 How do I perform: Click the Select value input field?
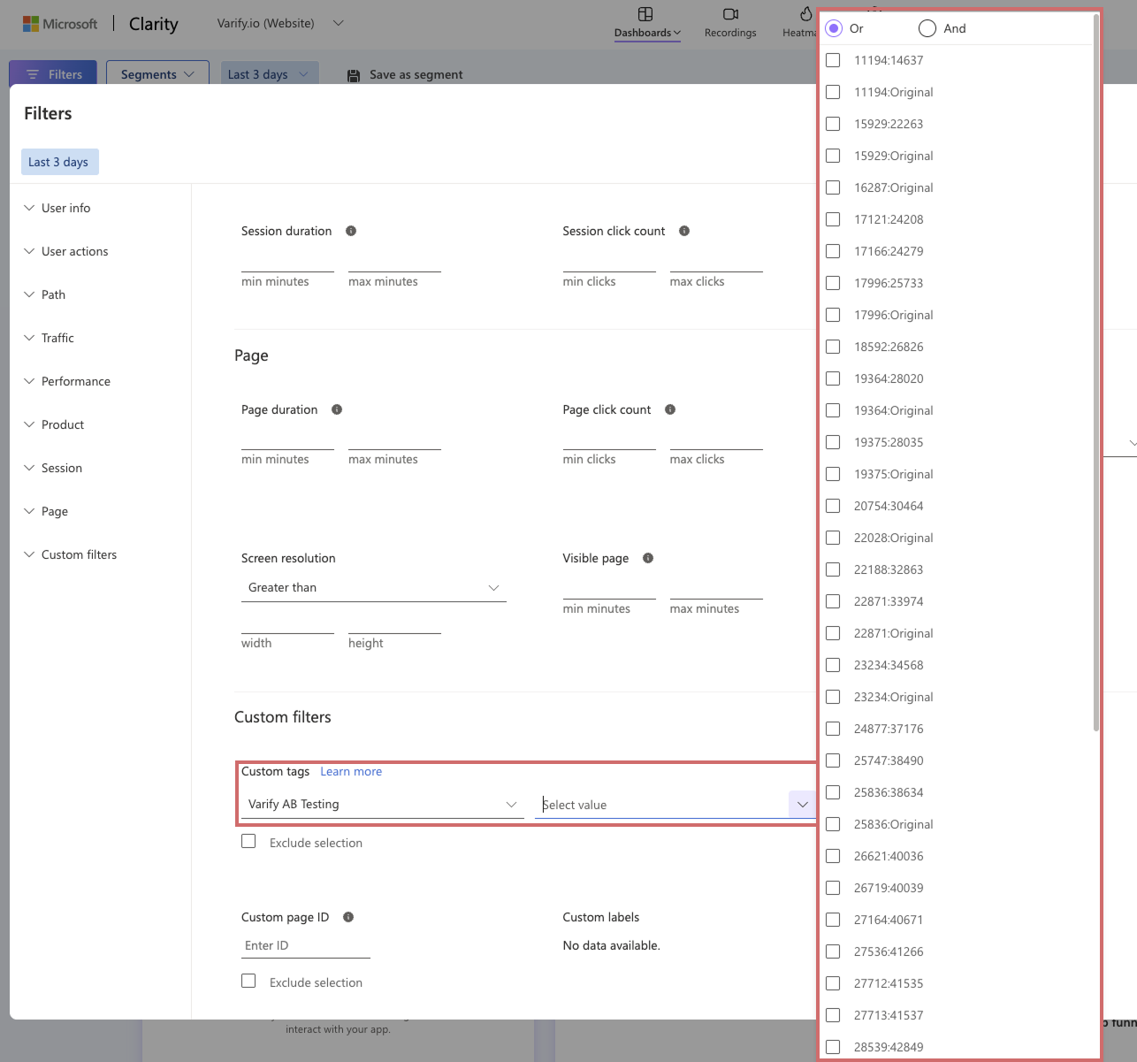click(663, 805)
